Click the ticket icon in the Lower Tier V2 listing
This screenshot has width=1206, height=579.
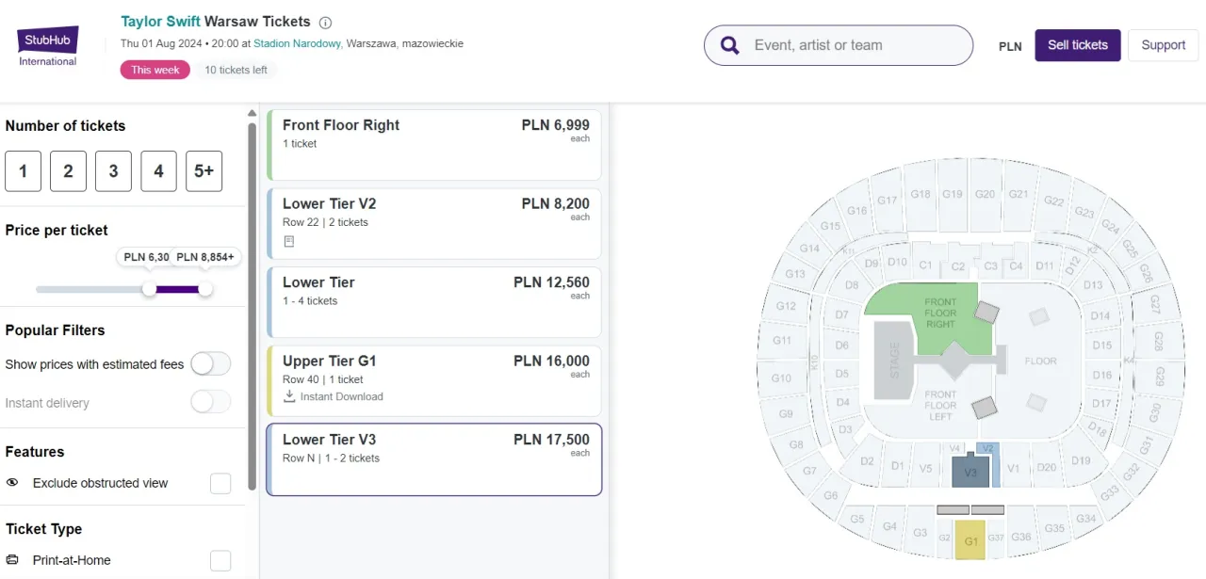(287, 241)
